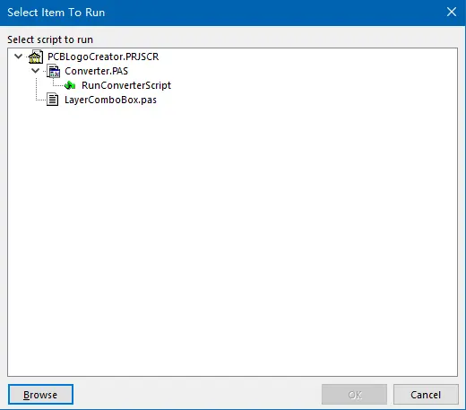This screenshot has height=410, width=466.
Task: Click the green RunConverterScript procedure icon
Action: click(70, 85)
